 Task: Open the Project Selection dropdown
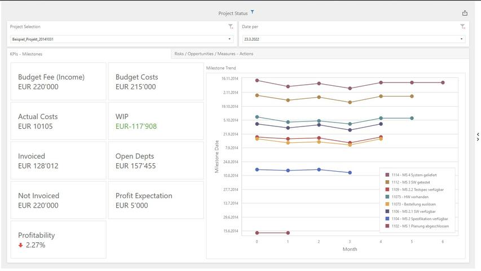point(230,40)
